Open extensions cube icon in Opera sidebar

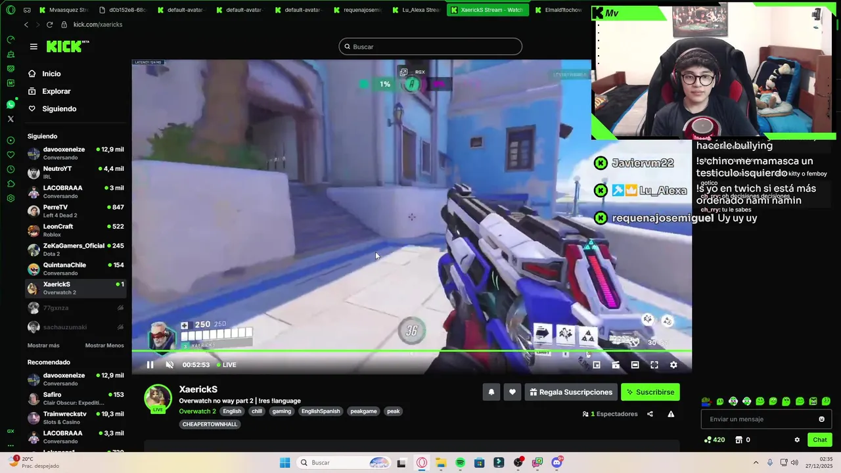pos(11,183)
